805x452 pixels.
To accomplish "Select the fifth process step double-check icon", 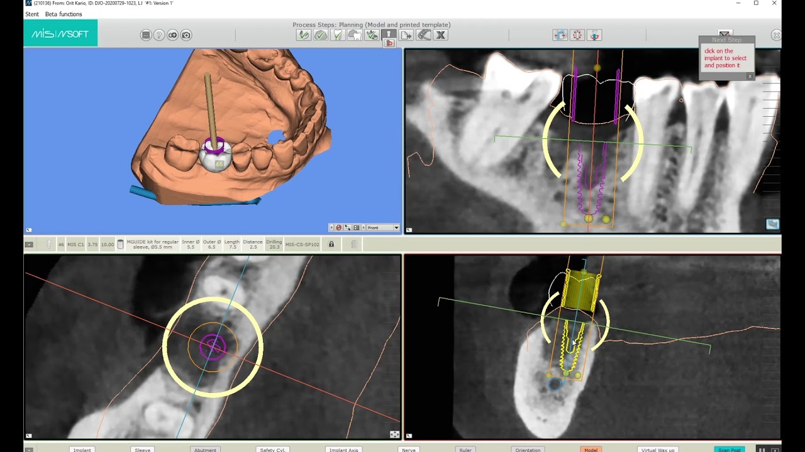I will [372, 35].
